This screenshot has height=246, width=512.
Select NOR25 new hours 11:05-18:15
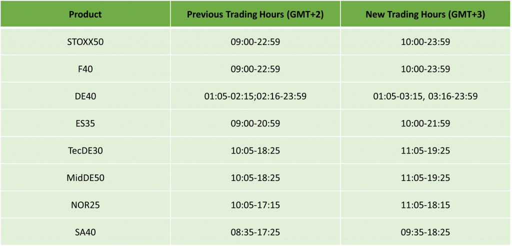[425, 204]
